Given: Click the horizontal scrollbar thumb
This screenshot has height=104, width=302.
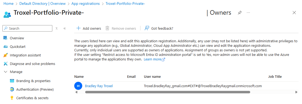Looking at the screenshot, I should pos(168,92).
